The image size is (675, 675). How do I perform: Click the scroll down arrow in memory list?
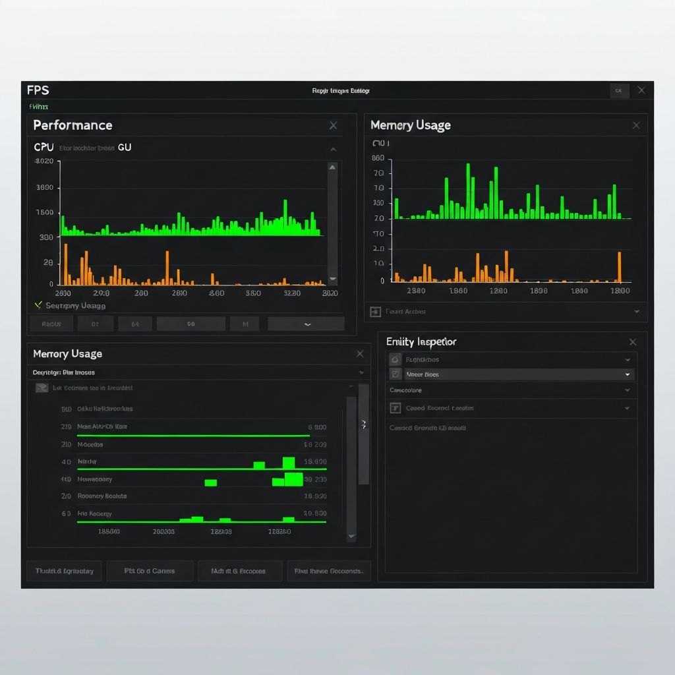point(351,537)
